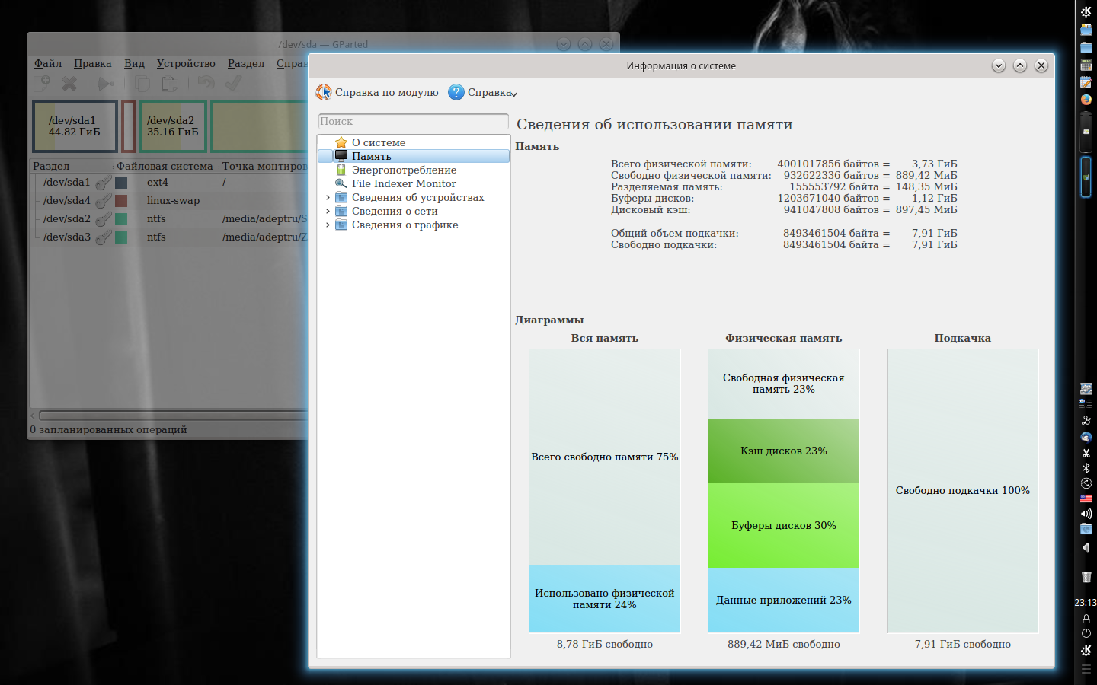Launch Firefox from the side panel

[x=1086, y=99]
